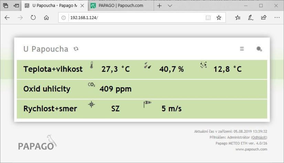This screenshot has width=284, height=163.
Task: Click the humidity droplets icon
Action: click(x=148, y=65)
